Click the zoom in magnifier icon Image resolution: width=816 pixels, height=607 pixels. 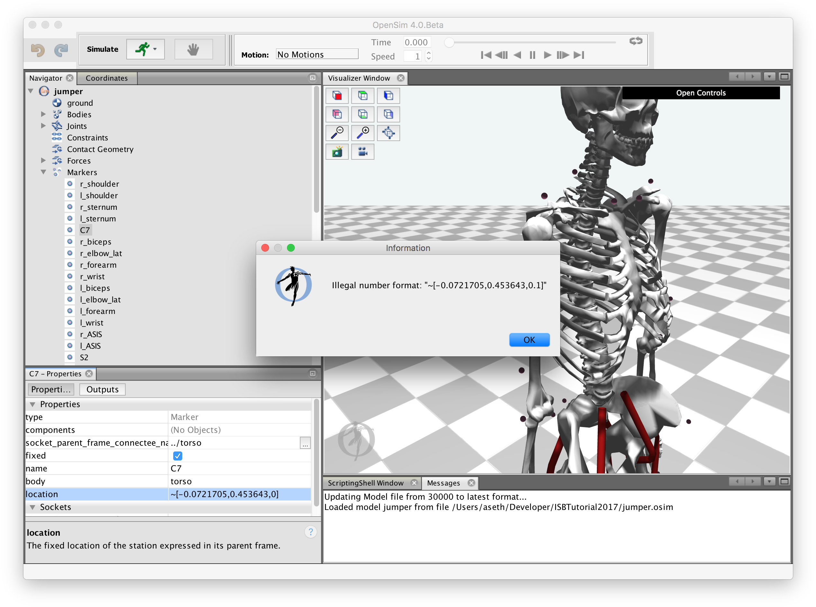tap(362, 133)
